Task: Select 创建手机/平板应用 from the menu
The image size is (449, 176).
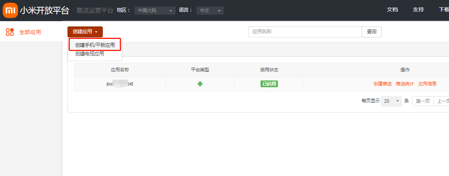Action: point(95,45)
